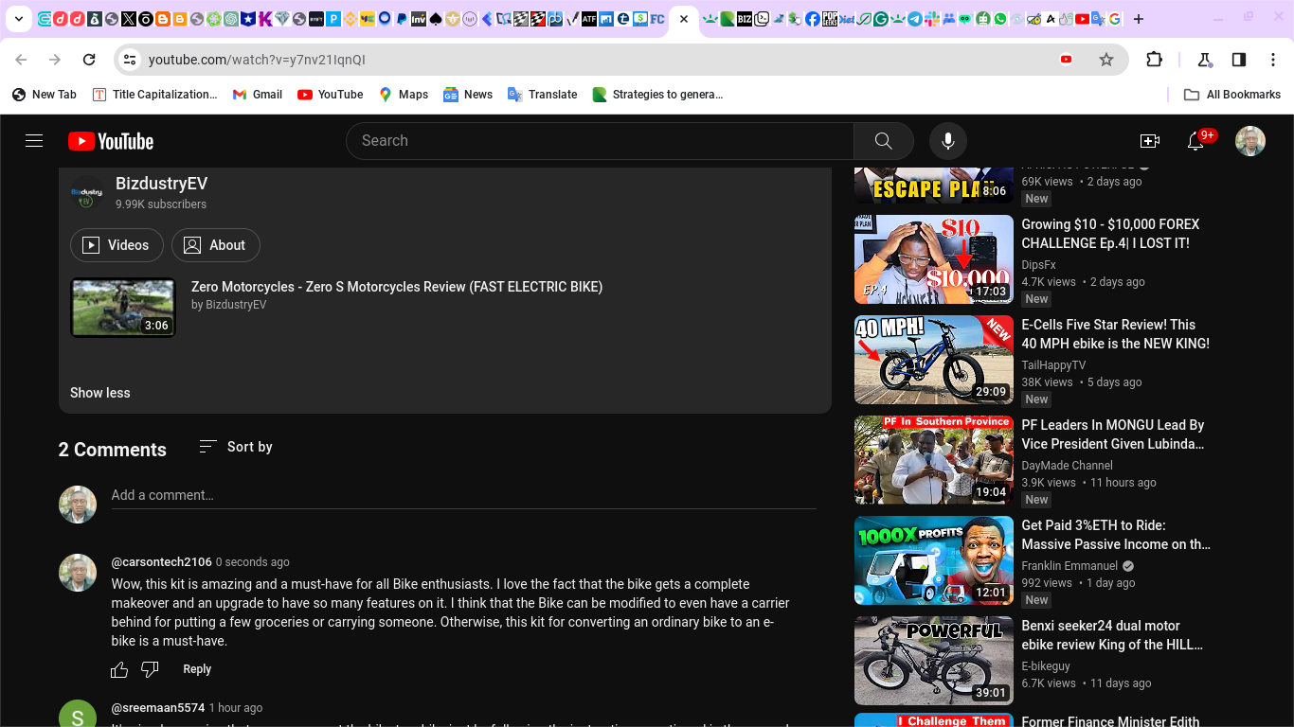
Task: Dislike the comment by @carsontech2106
Action: (150, 669)
